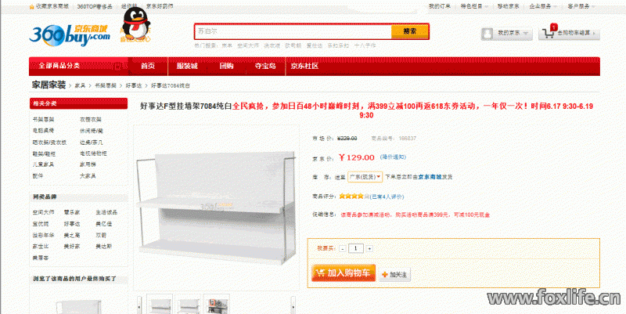Open the shopping cart icon
Screen dimensions: 626x314
click(549, 32)
